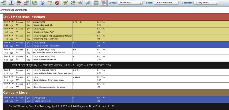Select the End of Shooting Day 1 strip

tap(116, 65)
